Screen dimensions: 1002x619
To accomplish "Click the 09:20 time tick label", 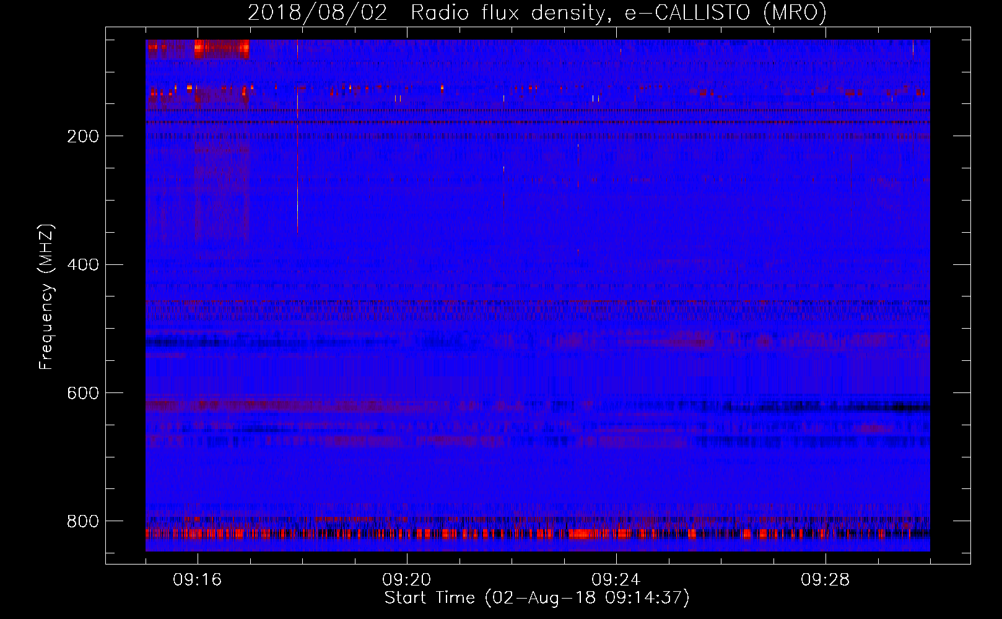I will [x=406, y=579].
